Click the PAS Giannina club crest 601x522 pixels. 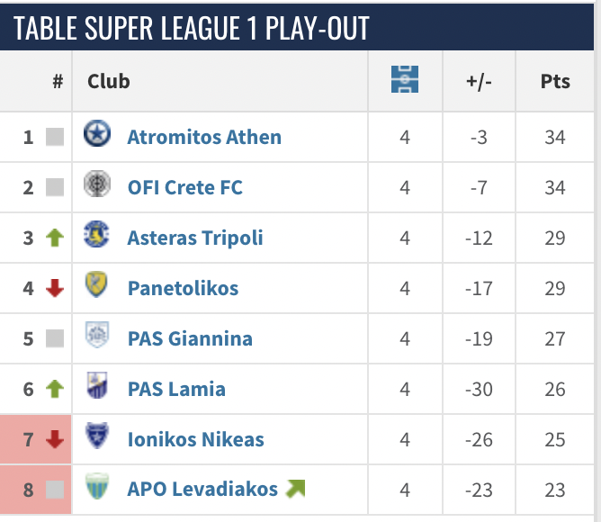click(x=96, y=337)
